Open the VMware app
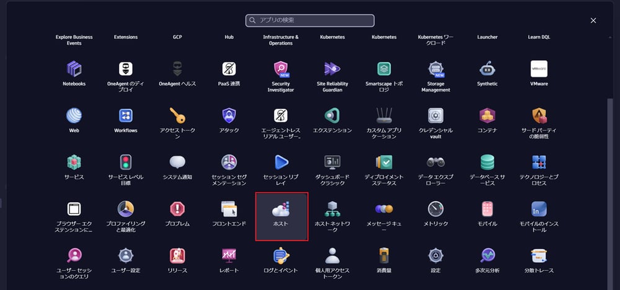 click(539, 75)
